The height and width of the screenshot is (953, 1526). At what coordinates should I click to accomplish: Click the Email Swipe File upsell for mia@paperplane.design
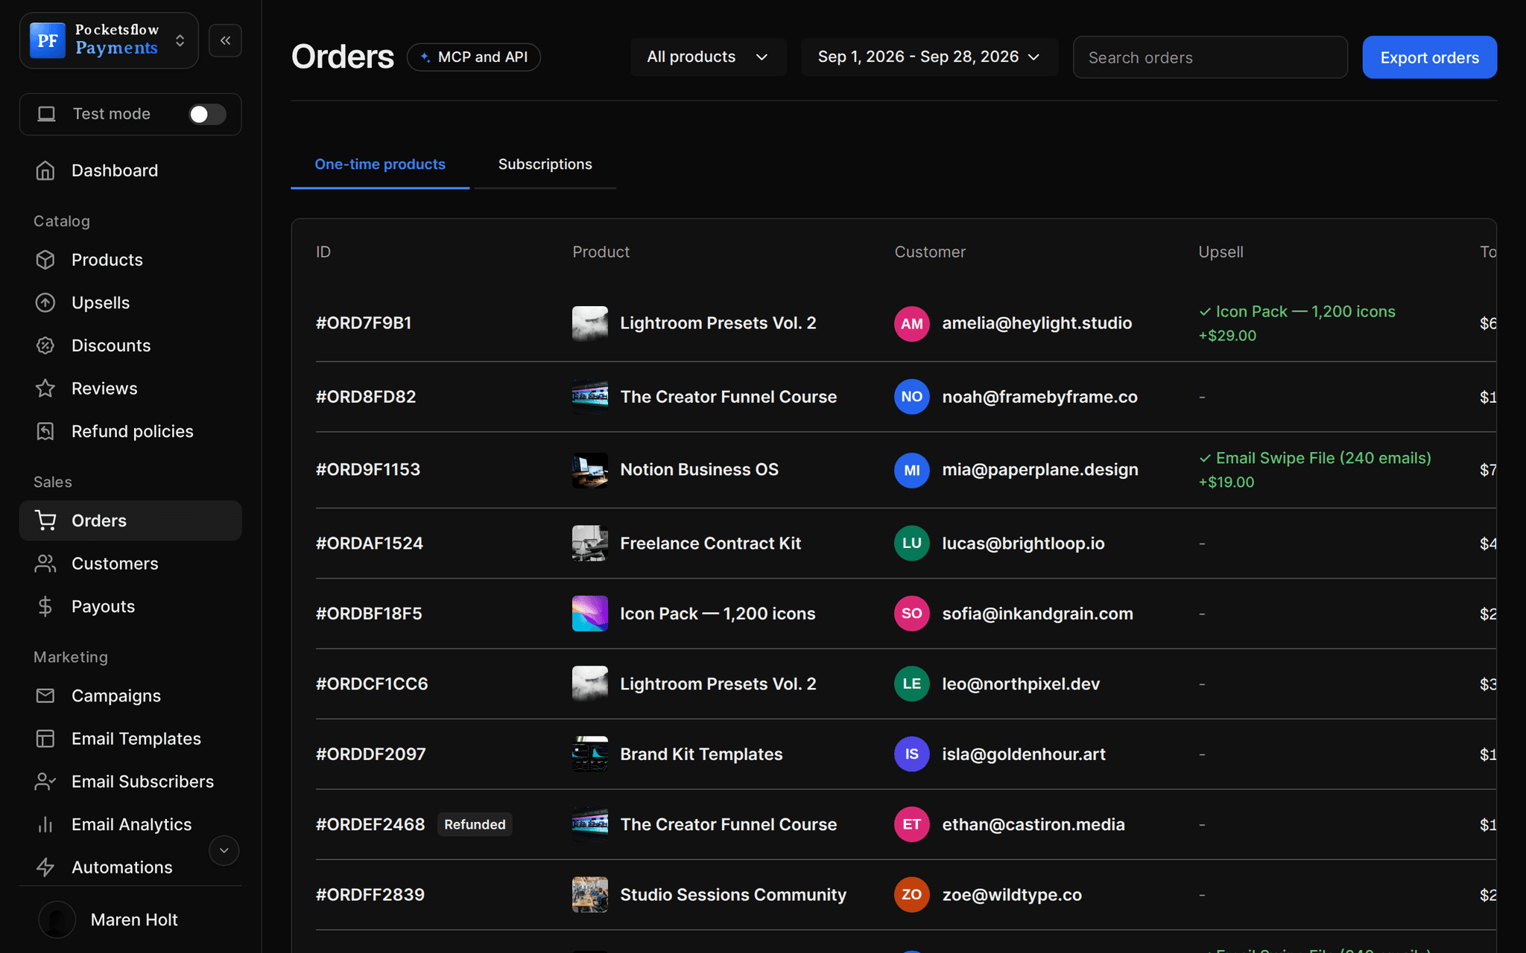point(1315,470)
